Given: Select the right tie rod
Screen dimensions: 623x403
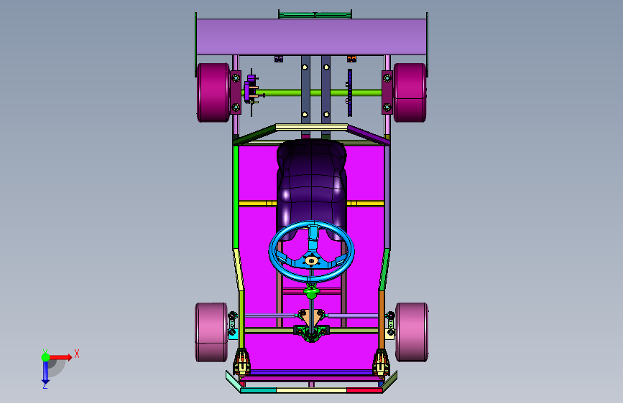Looking at the screenshot, I should point(352,316).
